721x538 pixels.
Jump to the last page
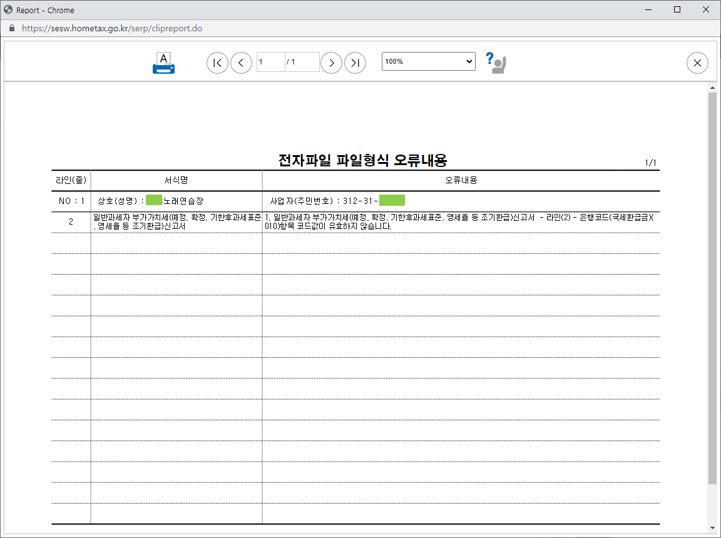[355, 63]
